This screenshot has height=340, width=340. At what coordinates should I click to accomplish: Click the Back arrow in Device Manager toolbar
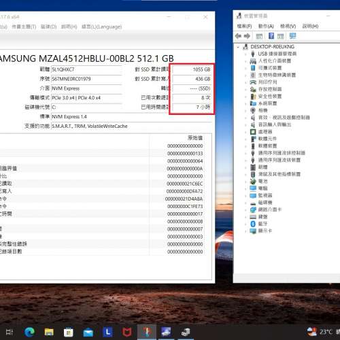tap(238, 36)
